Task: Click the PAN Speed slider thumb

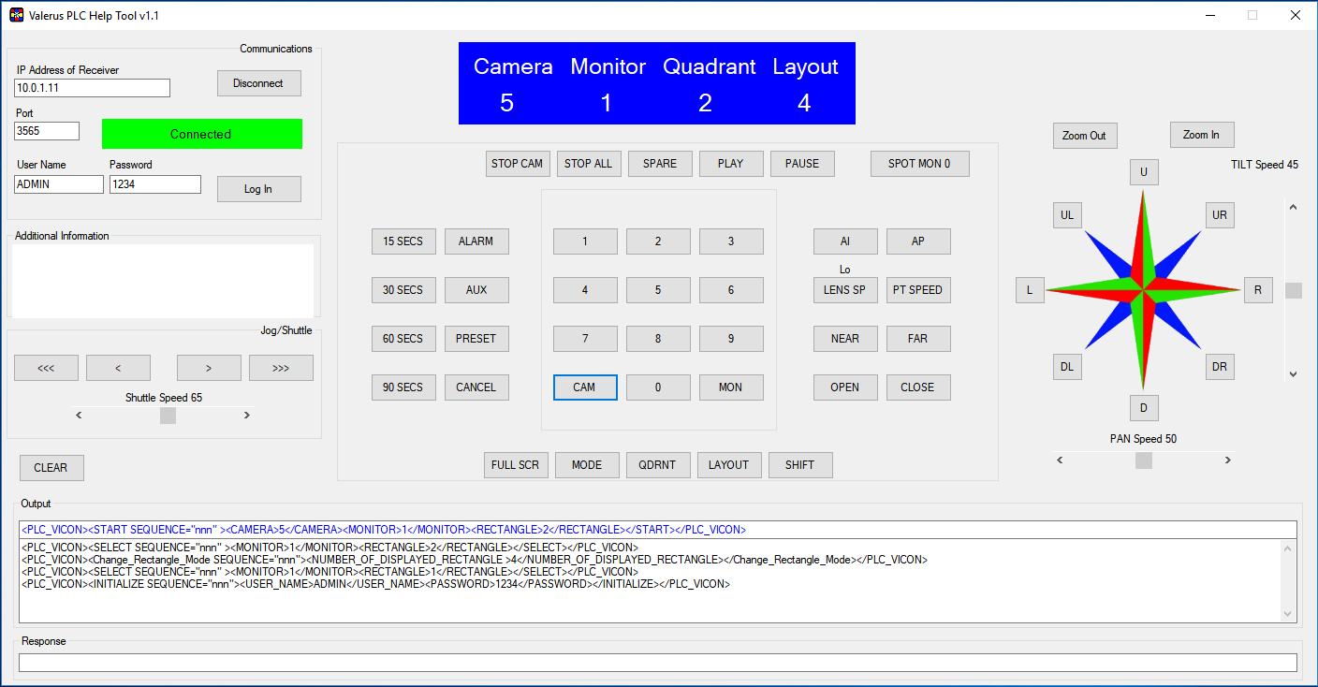Action: (x=1144, y=460)
